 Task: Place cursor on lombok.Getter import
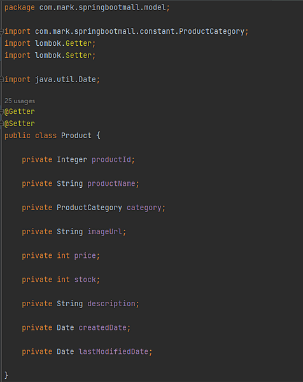click(x=63, y=43)
